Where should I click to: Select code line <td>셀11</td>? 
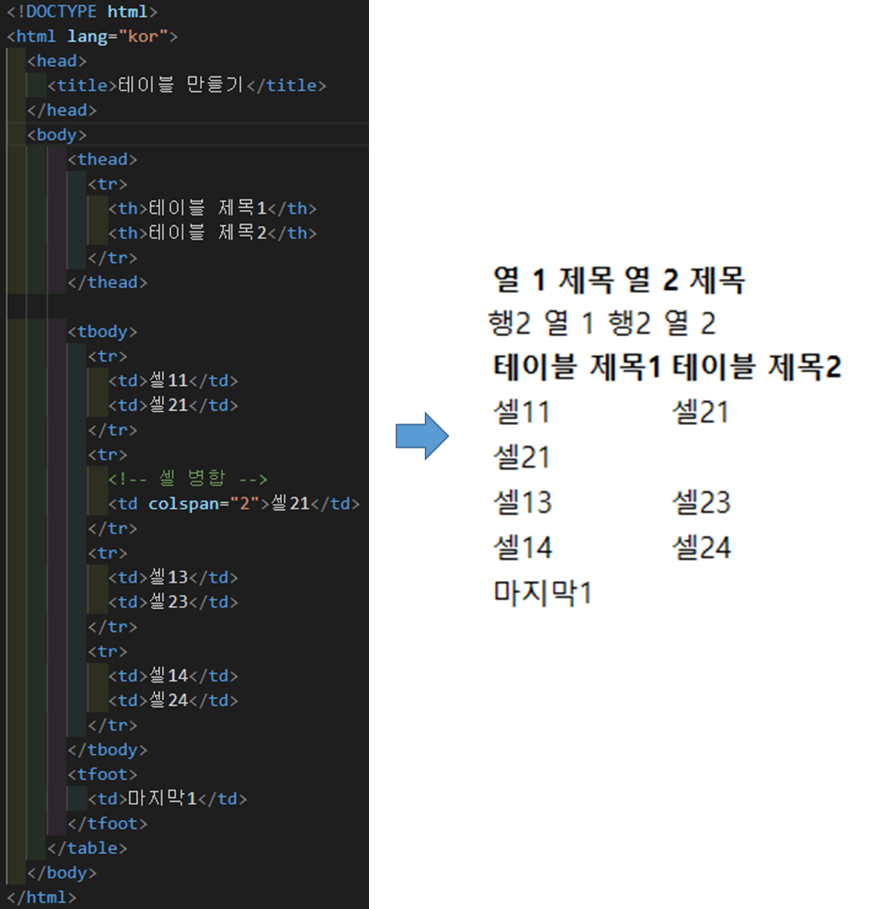click(x=173, y=381)
